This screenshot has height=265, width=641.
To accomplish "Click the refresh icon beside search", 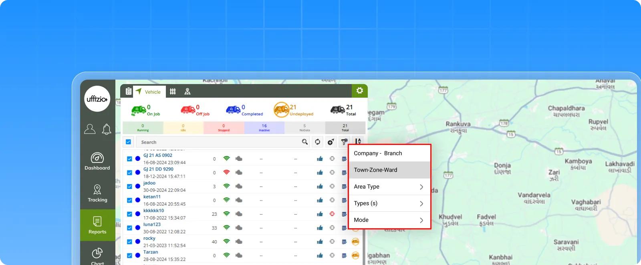I will point(318,142).
